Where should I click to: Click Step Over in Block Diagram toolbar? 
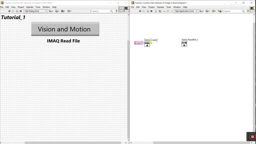(168, 11)
